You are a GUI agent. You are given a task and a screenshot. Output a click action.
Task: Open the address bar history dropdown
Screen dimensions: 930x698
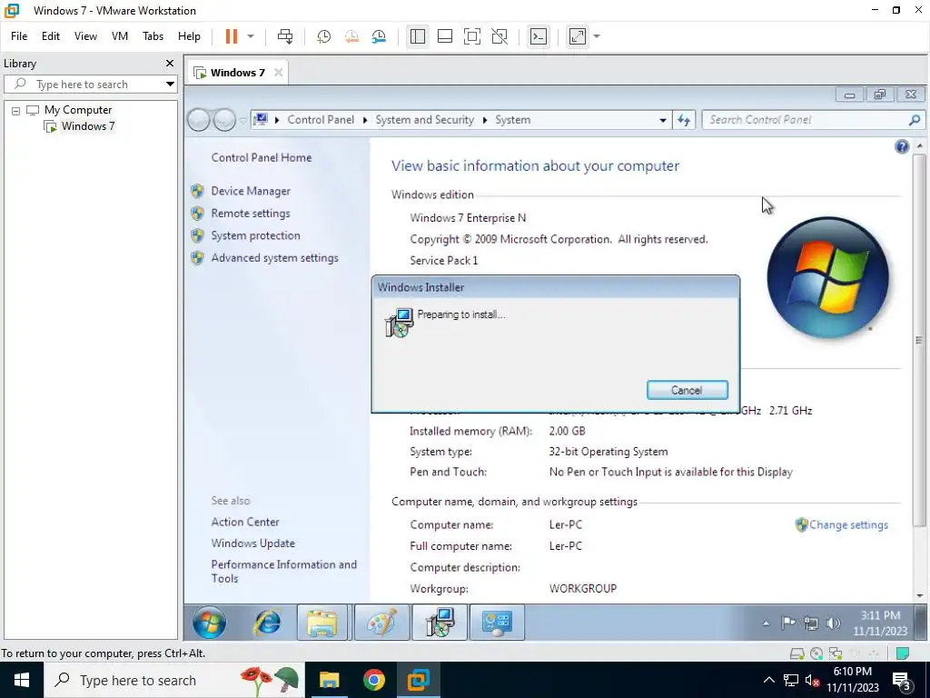[662, 120]
